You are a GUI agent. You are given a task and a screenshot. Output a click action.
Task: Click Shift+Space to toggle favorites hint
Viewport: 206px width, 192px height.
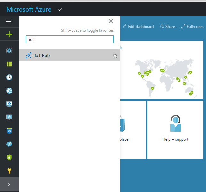click(87, 30)
